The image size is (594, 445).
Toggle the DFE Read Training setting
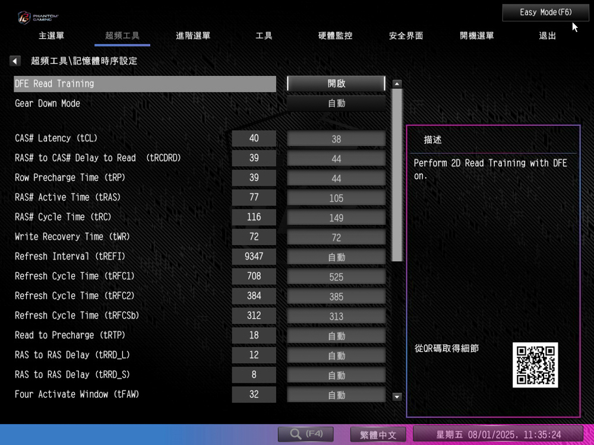coord(336,84)
